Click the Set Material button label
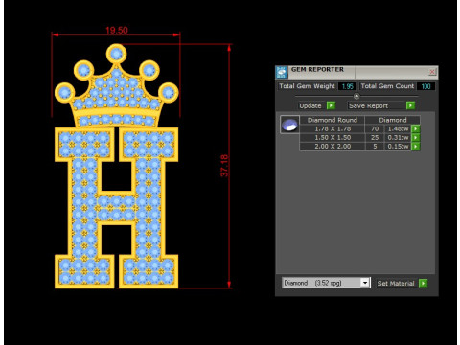 point(396,283)
